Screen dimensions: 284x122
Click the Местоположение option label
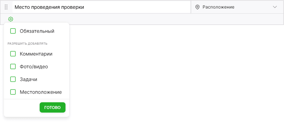click(x=41, y=92)
